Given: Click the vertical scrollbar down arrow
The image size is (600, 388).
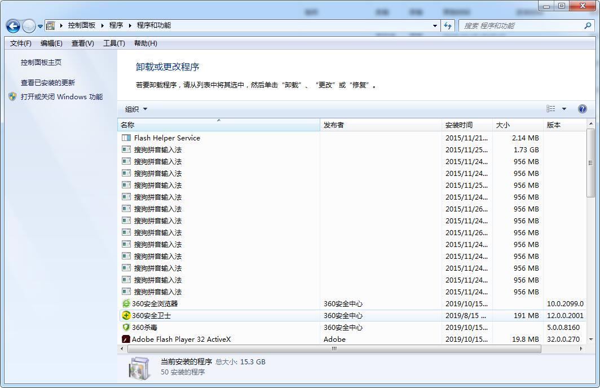Looking at the screenshot, I should click(591, 339).
